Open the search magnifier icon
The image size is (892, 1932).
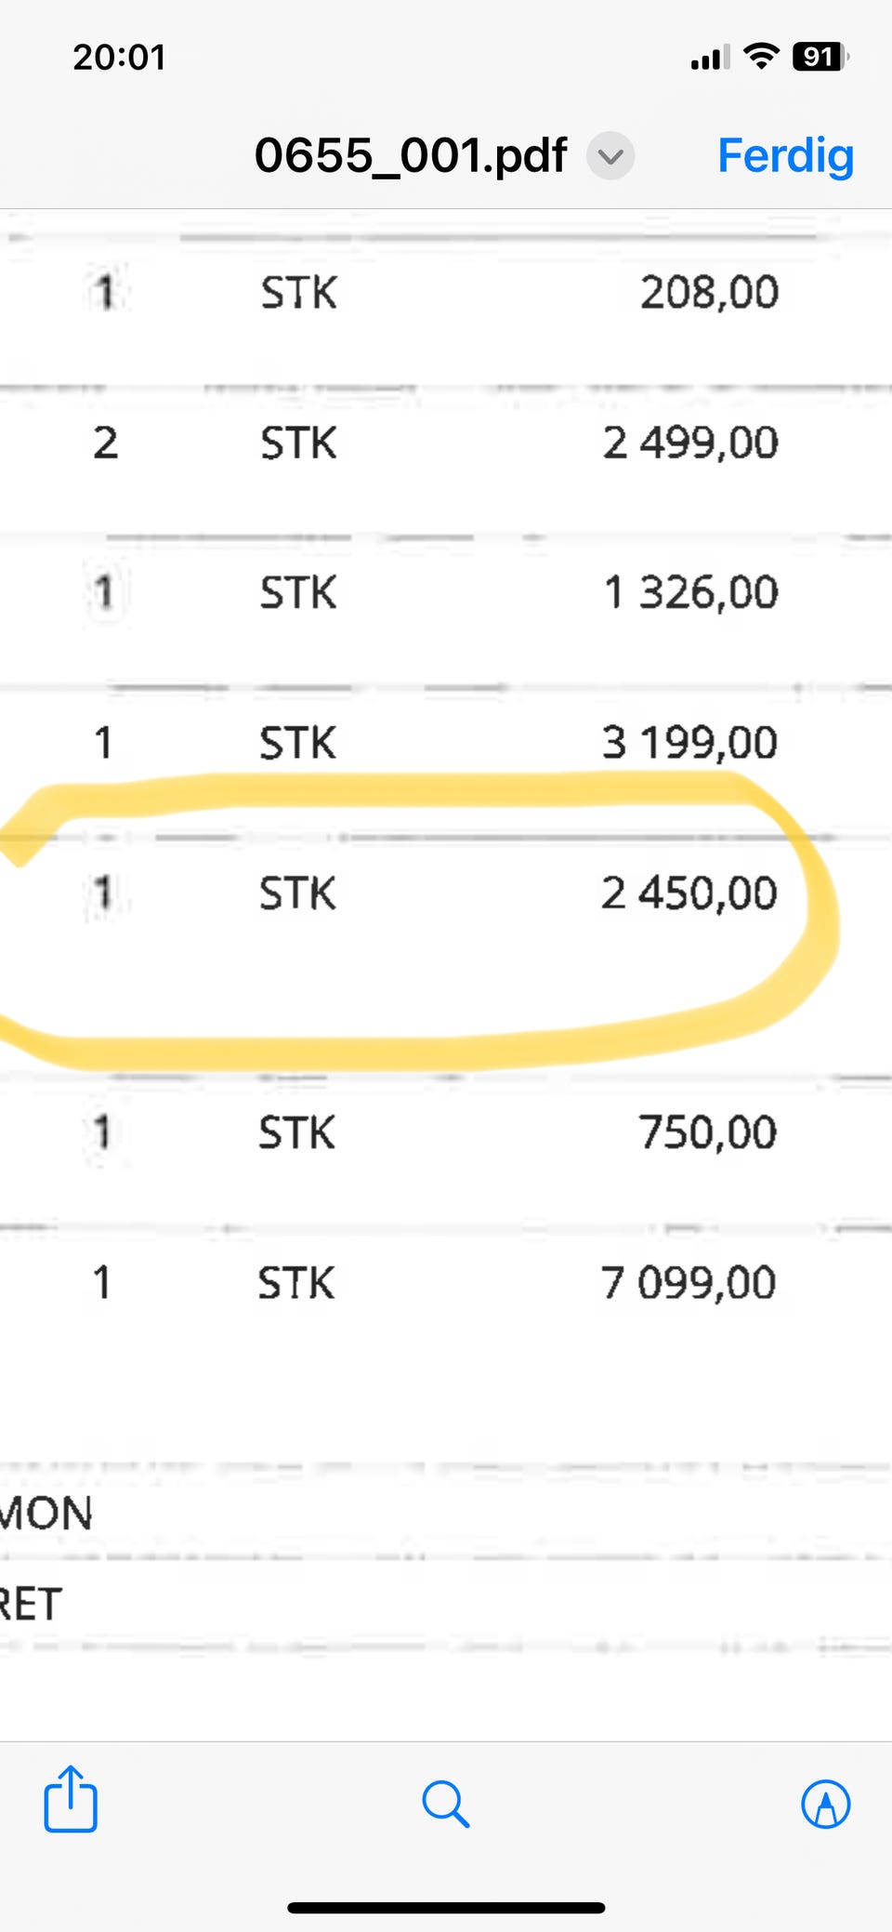click(x=446, y=1804)
